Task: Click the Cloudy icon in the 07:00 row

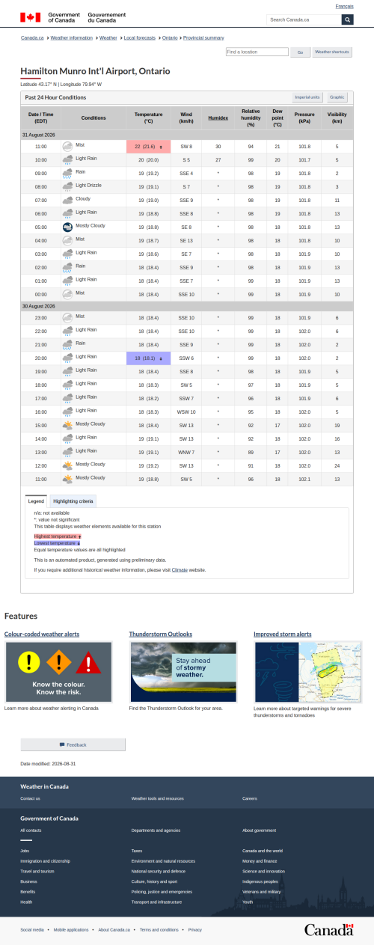Action: 67,200
